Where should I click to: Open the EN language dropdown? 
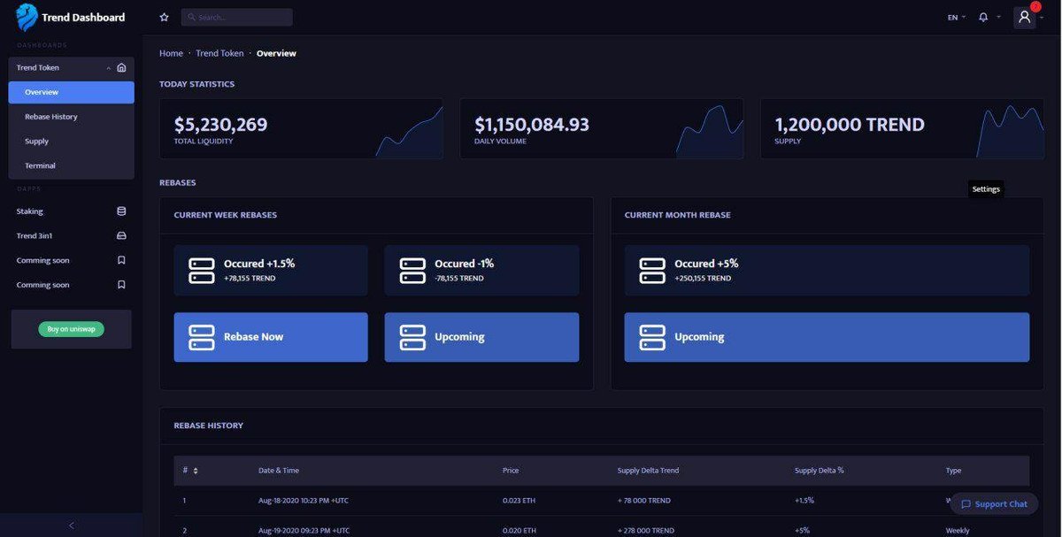point(956,16)
